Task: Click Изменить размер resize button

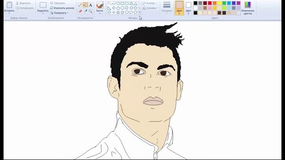Action: 62,8
